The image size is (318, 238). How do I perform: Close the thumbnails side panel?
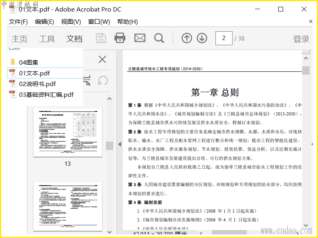click(x=102, y=59)
